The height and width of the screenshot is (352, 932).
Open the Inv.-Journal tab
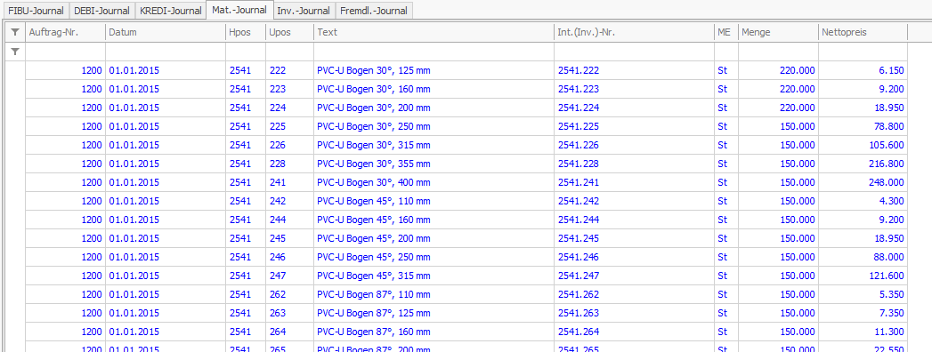coord(304,11)
